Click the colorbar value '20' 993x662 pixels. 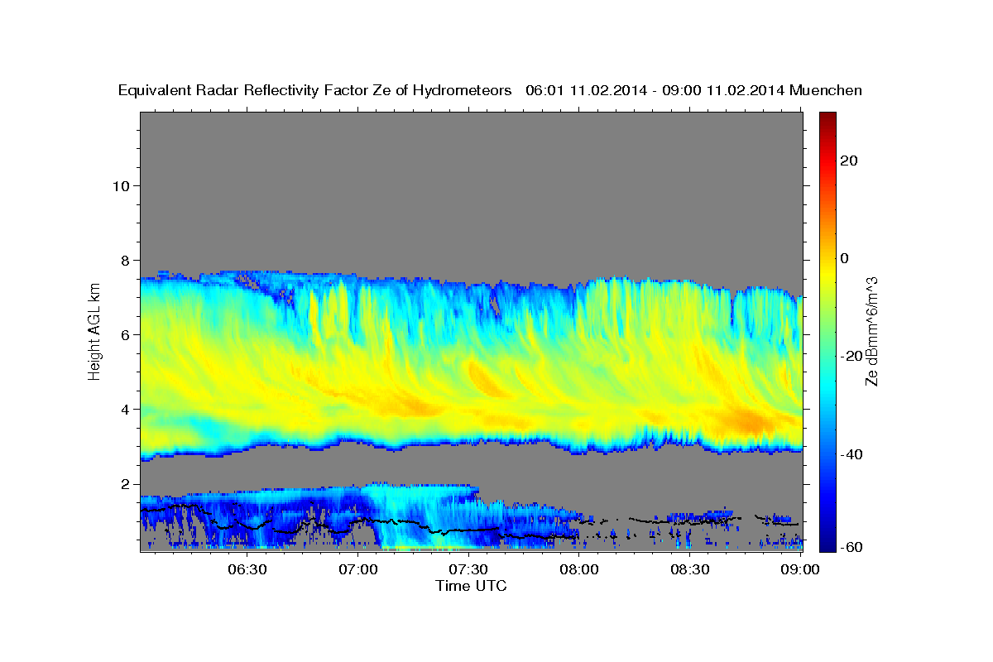tap(848, 161)
